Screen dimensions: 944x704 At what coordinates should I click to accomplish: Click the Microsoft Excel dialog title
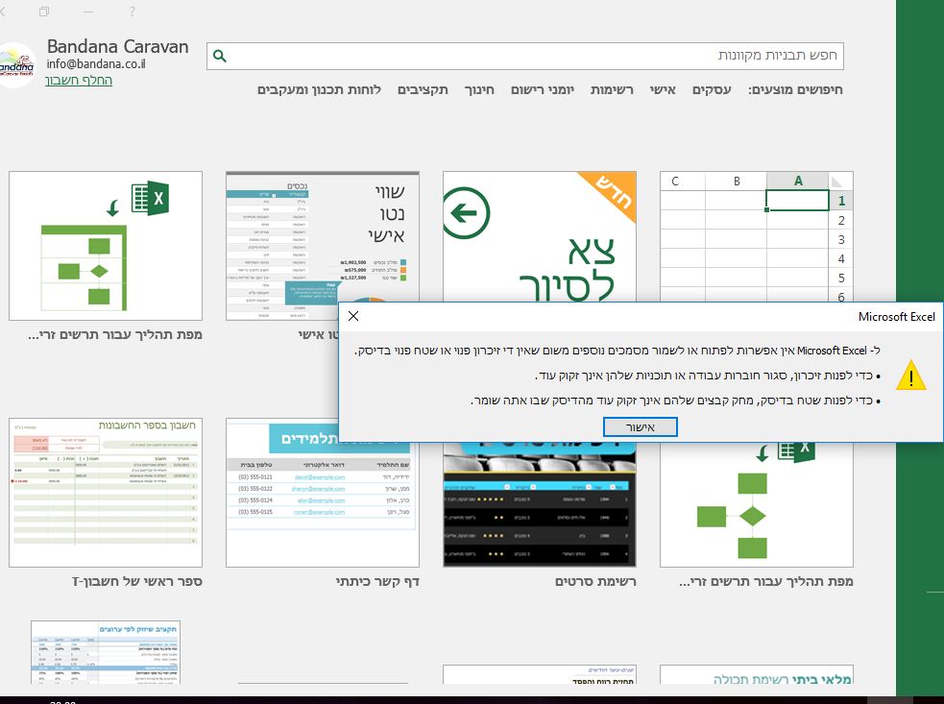[x=896, y=317]
